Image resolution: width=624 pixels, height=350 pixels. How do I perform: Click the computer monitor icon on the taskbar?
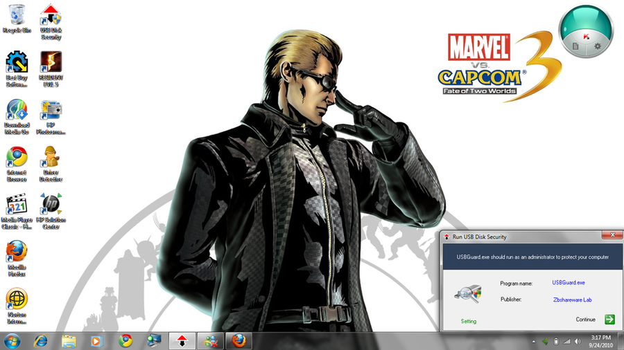(154, 341)
